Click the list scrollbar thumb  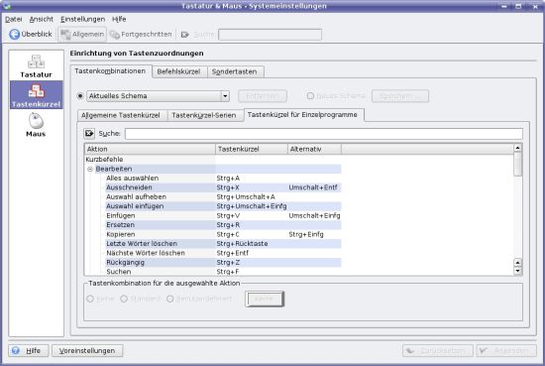click(x=517, y=164)
